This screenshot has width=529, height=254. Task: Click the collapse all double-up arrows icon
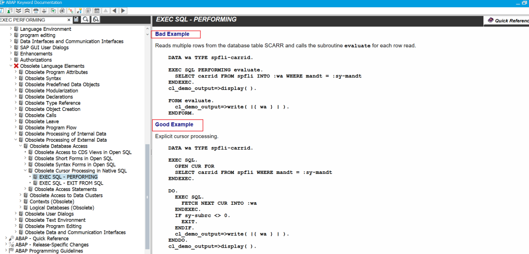tap(27, 11)
